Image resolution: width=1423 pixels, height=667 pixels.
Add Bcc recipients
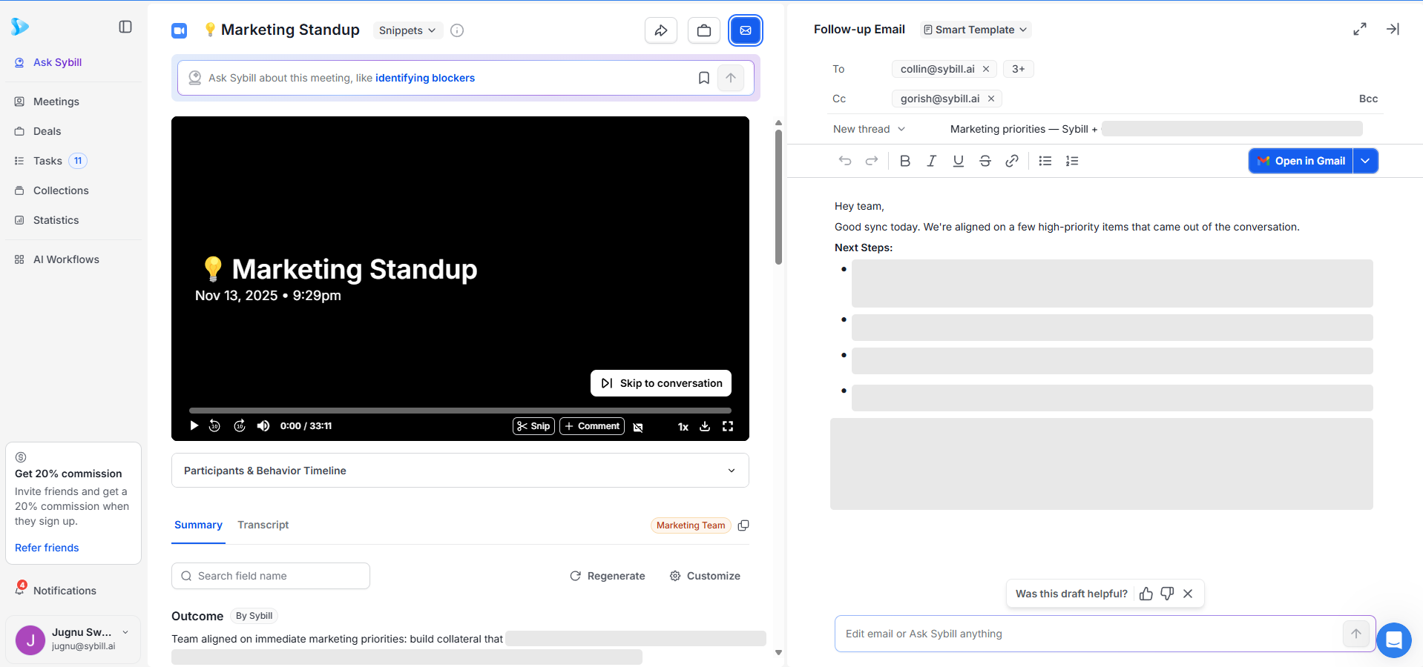(1368, 99)
